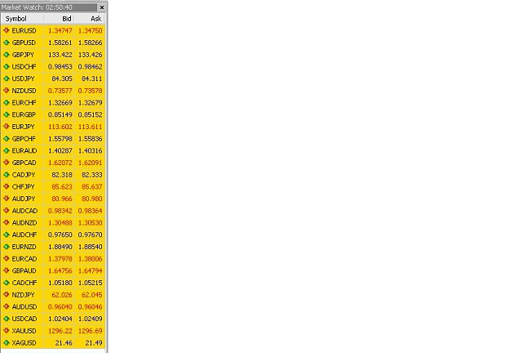510x353 pixels.
Task: Click the green arrow icon next to EURAUD
Action: tap(7, 151)
